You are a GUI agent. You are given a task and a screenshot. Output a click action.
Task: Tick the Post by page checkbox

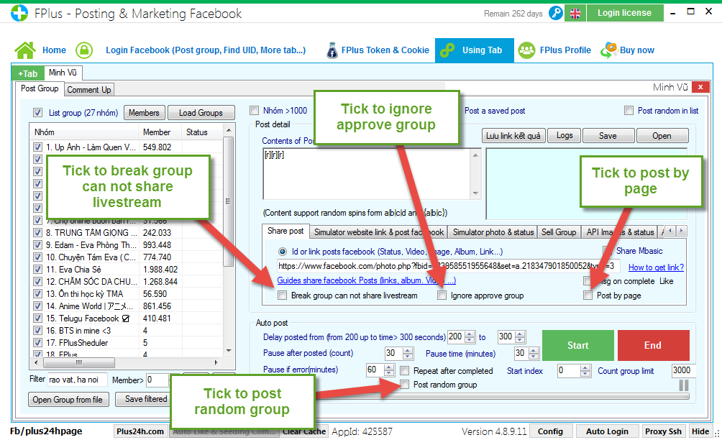[588, 295]
